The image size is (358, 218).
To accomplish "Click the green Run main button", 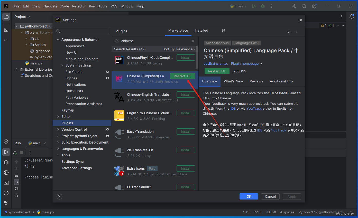I will [254, 6].
